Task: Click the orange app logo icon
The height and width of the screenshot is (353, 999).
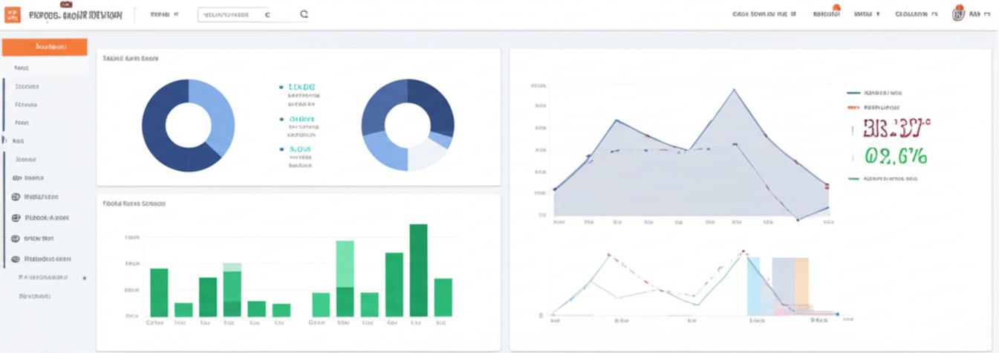Action: click(x=13, y=14)
